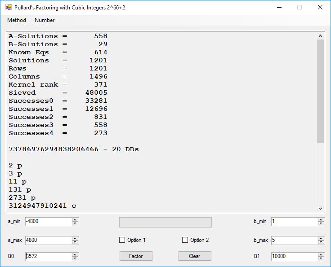Image resolution: width=331 pixels, height=267 pixels.
Task: Focus the a_max input field
Action: (48, 240)
